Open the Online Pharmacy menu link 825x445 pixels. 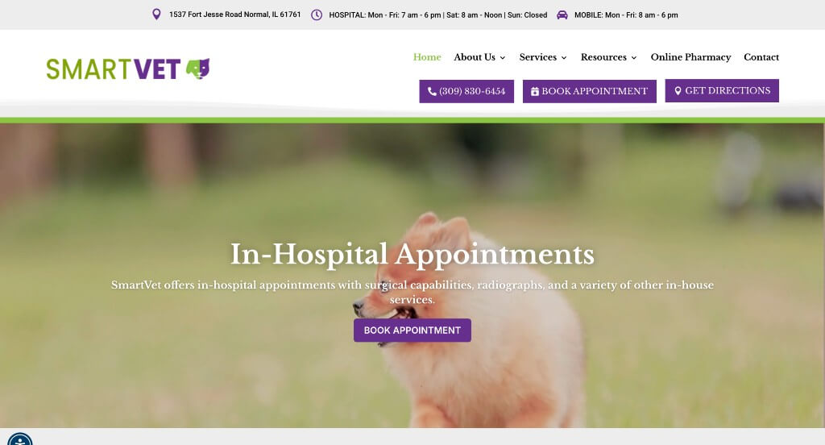point(690,57)
